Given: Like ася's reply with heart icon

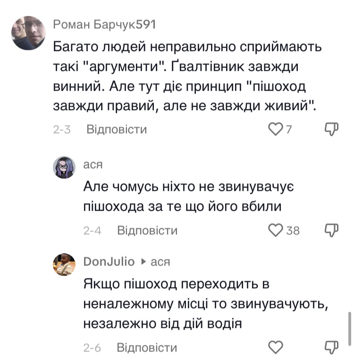Looking at the screenshot, I should click(275, 230).
